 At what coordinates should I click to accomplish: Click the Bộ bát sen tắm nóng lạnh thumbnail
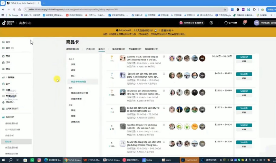[x=123, y=109]
